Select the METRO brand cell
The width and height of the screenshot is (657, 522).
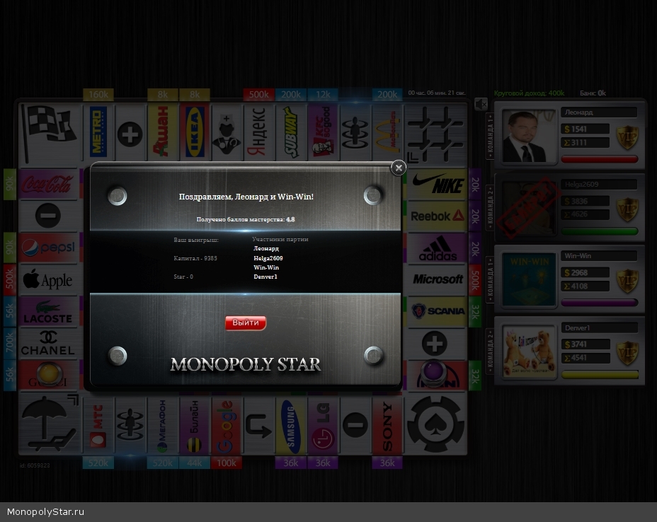98,132
